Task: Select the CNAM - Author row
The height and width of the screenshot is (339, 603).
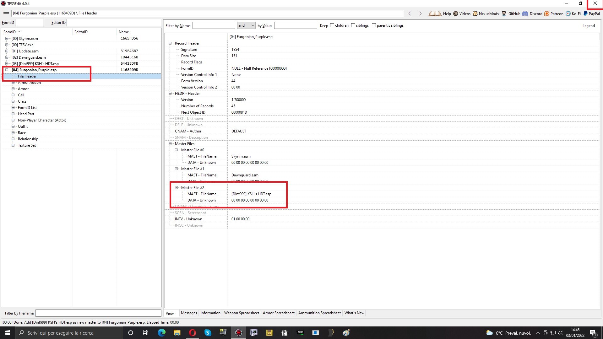Action: tap(382, 131)
